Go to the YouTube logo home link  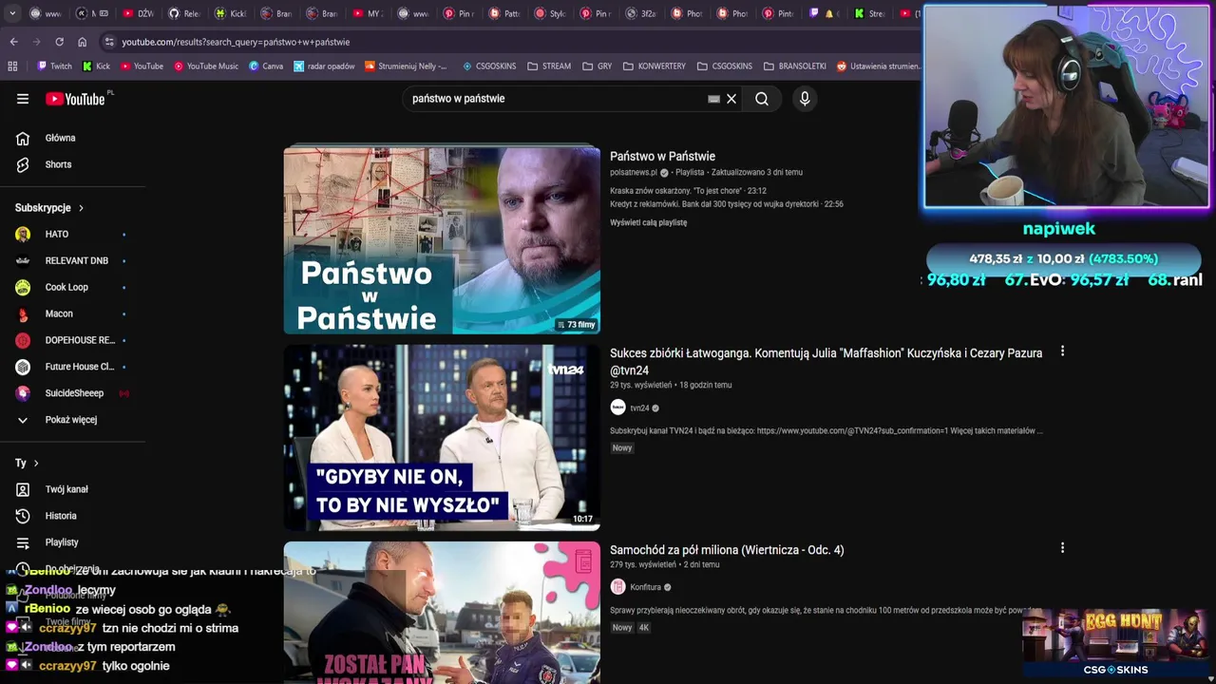[75, 99]
